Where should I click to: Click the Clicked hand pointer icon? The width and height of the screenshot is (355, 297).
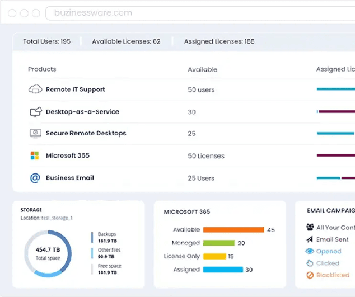coord(310,263)
